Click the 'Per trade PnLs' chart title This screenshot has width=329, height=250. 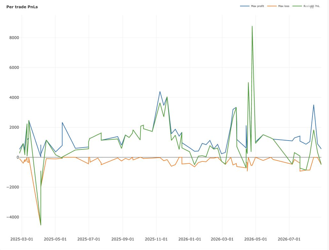22,7
